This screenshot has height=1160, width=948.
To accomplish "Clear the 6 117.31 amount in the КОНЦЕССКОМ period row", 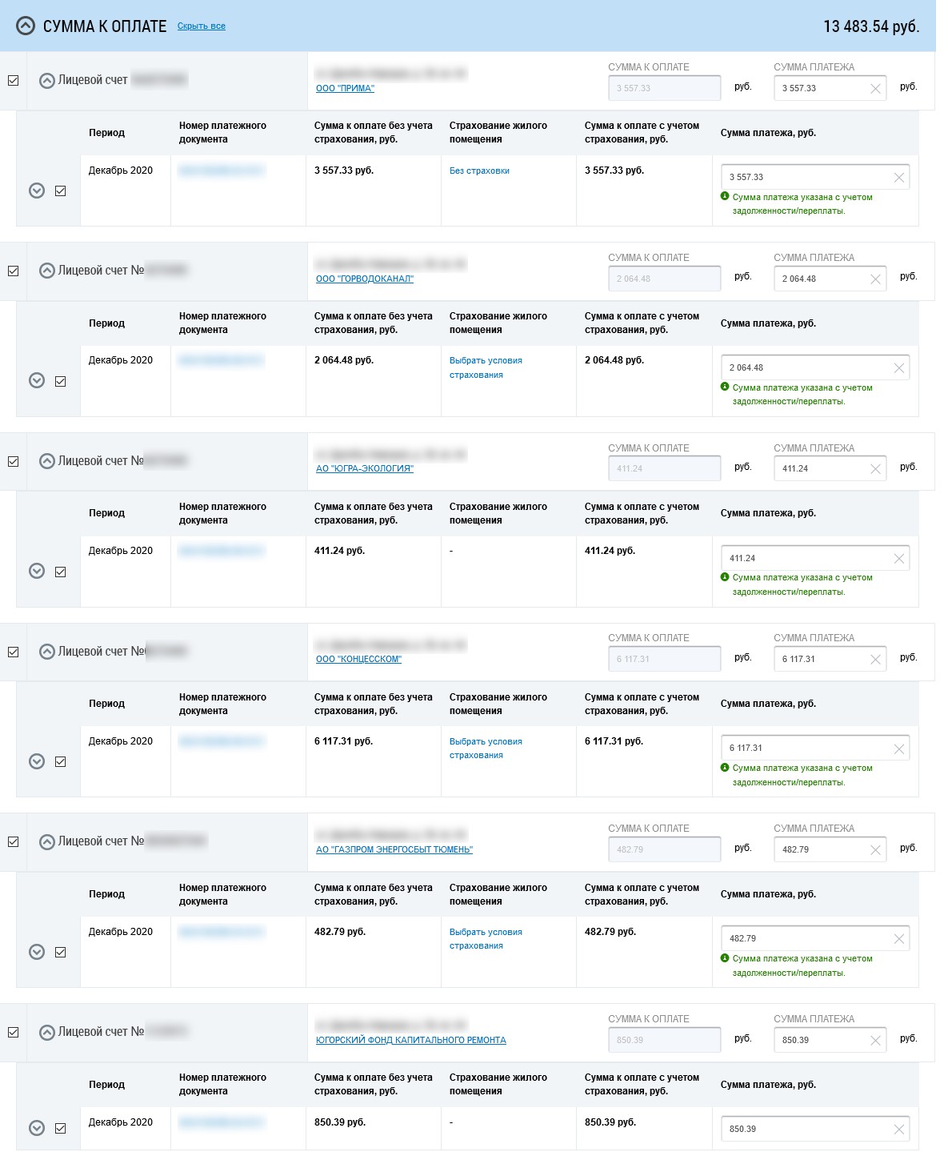I will (x=898, y=749).
